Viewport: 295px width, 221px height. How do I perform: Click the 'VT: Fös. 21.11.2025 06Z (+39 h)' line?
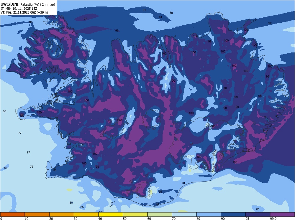point(24,12)
